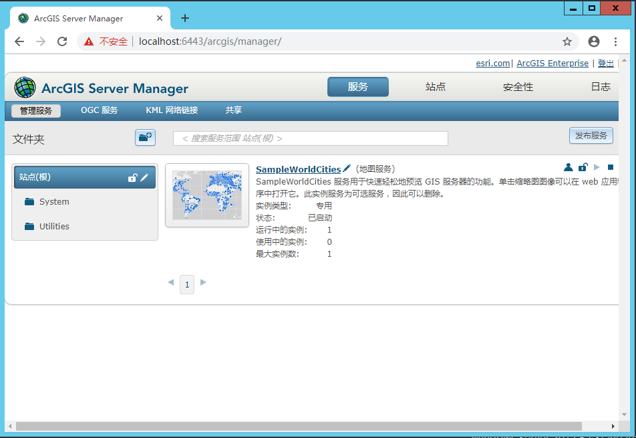
Task: Click the Utilities folder icon
Action: [29, 227]
